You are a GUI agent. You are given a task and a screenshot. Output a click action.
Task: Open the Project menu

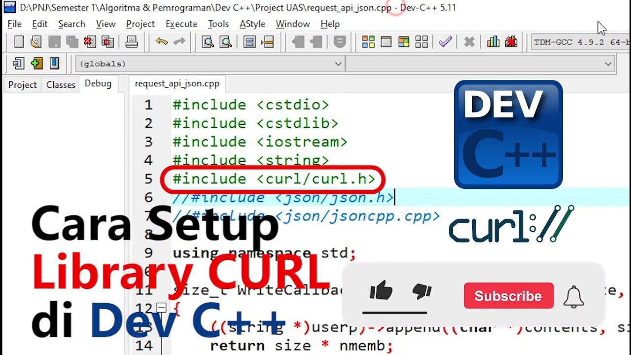click(140, 24)
